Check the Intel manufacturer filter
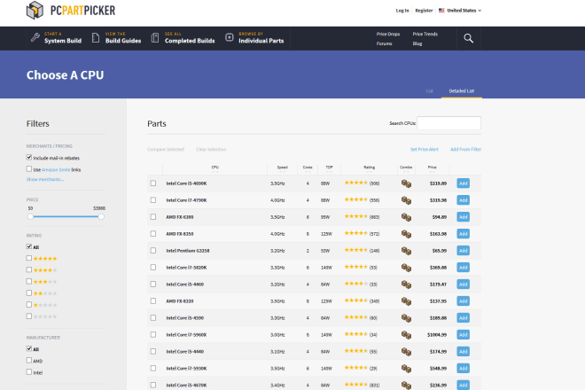585x390 pixels. (x=29, y=372)
